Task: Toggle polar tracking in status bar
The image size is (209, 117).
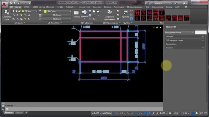Action: tap(121, 113)
